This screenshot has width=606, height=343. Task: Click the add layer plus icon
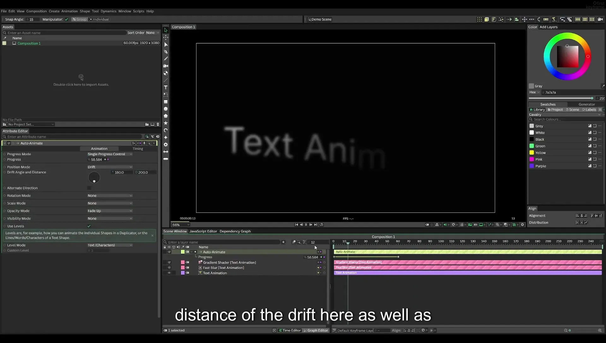click(283, 242)
